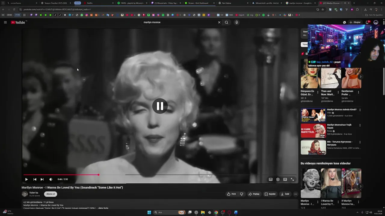Viewport: 385px width, 216px height.
Task: Enter full screen mode
Action: click(x=292, y=179)
